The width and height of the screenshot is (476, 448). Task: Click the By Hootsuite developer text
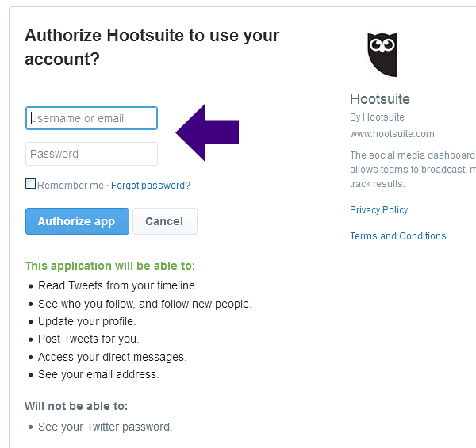pos(377,117)
